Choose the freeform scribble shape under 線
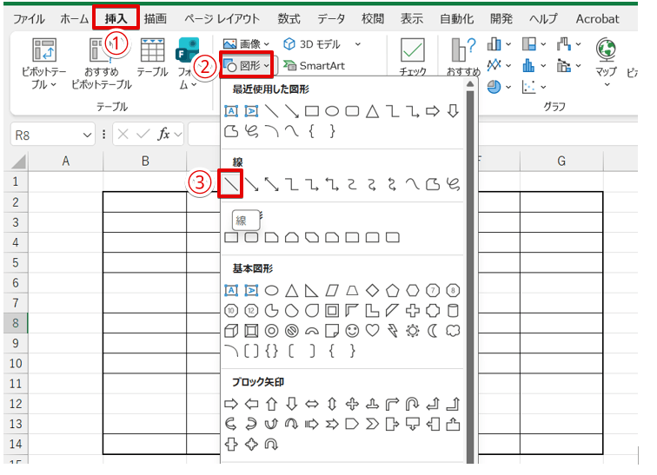 (453, 184)
